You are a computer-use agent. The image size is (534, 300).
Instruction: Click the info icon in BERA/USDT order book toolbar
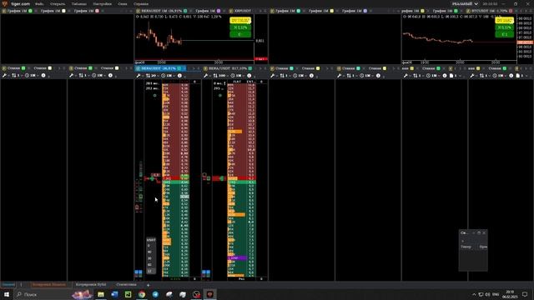[x=249, y=76]
